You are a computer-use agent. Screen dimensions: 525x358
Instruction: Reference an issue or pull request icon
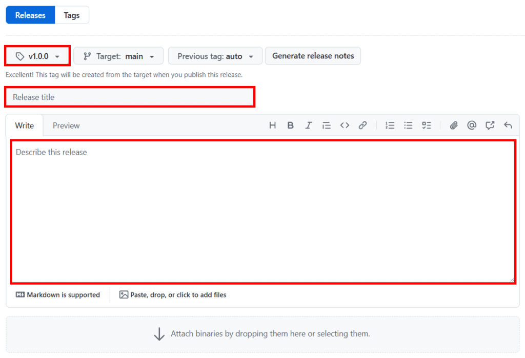coord(490,125)
